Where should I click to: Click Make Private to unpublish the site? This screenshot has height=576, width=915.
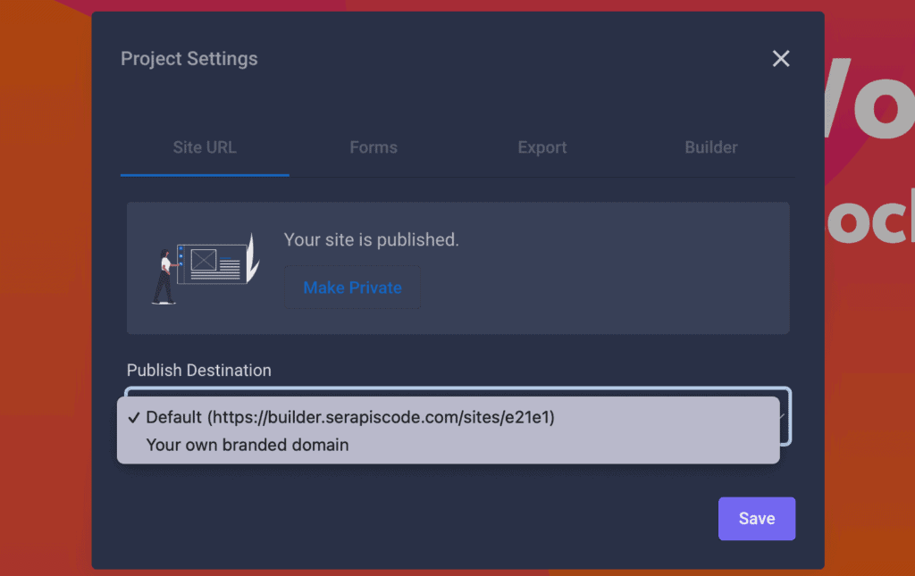click(x=351, y=287)
